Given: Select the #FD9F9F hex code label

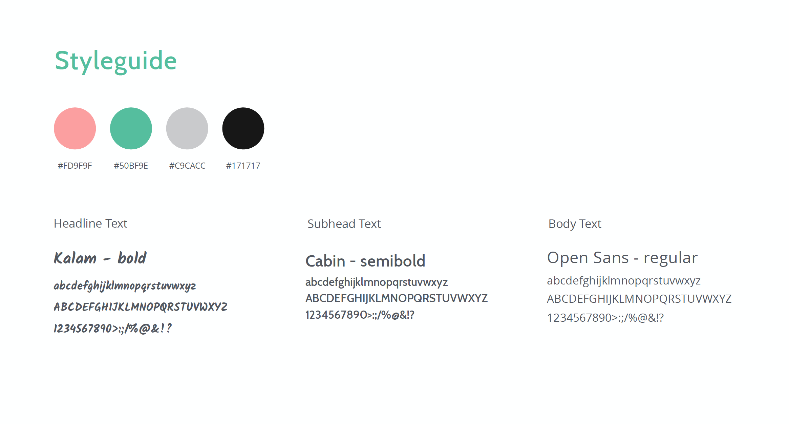Looking at the screenshot, I should click(x=75, y=166).
